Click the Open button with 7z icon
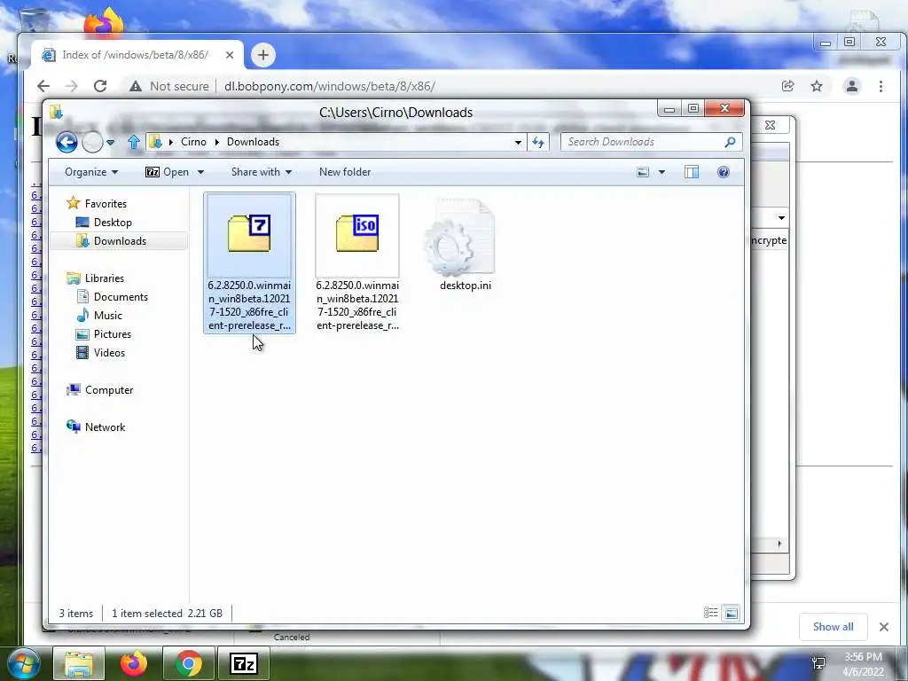The height and width of the screenshot is (681, 908). pos(168,172)
